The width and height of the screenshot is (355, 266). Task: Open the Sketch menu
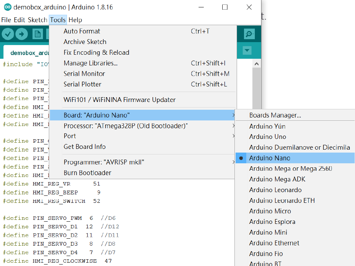click(37, 20)
